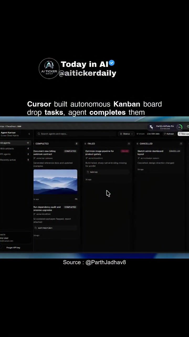Select All agents in sidebar

point(15,143)
